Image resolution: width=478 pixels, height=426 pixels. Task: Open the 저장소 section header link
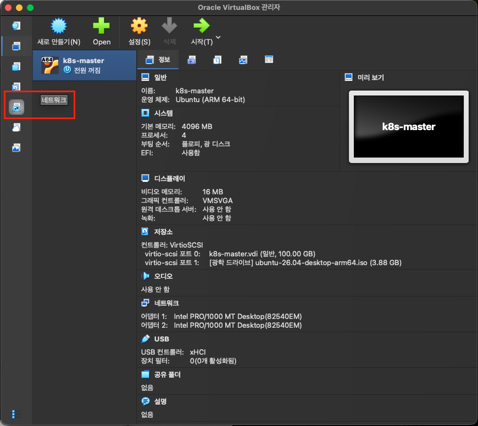click(163, 232)
